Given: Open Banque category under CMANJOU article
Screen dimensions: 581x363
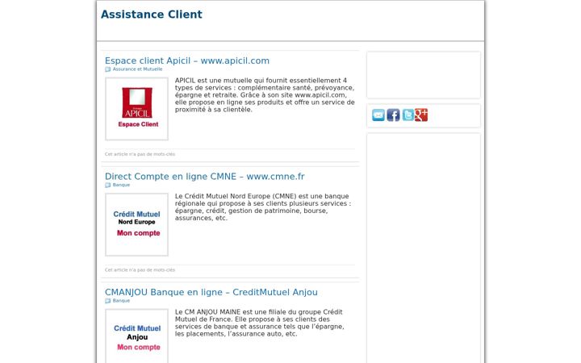Looking at the screenshot, I should click(x=121, y=301).
